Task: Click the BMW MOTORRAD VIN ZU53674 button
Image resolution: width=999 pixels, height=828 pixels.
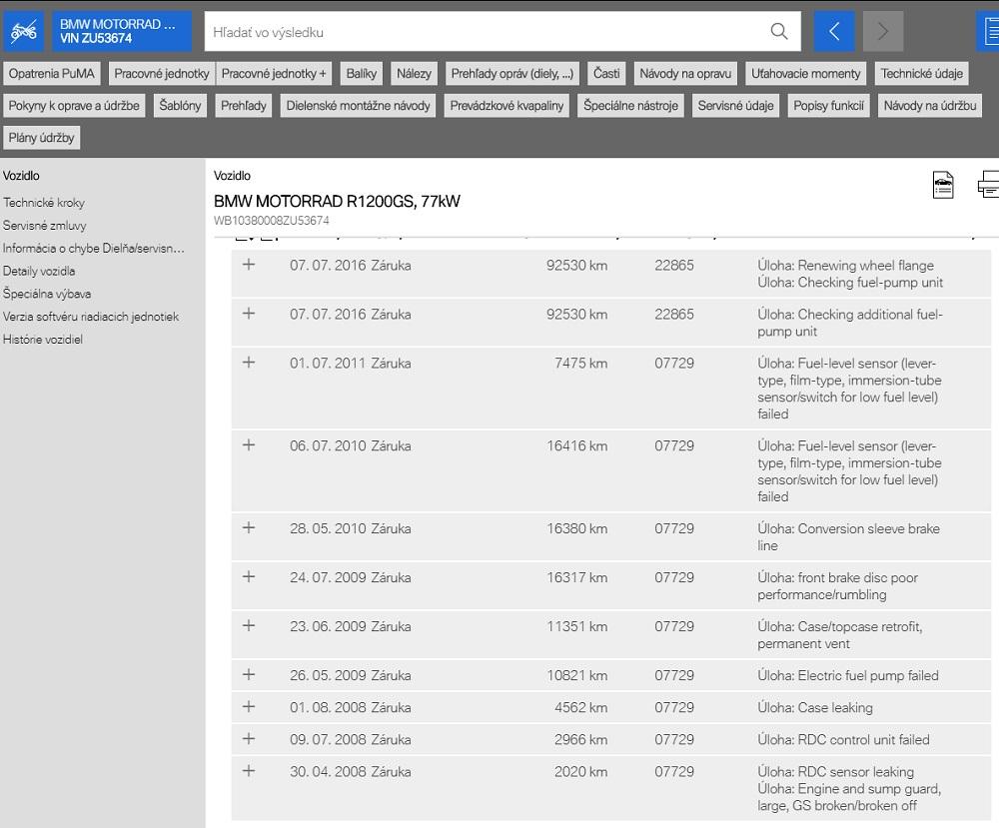Action: pyautogui.click(x=122, y=32)
